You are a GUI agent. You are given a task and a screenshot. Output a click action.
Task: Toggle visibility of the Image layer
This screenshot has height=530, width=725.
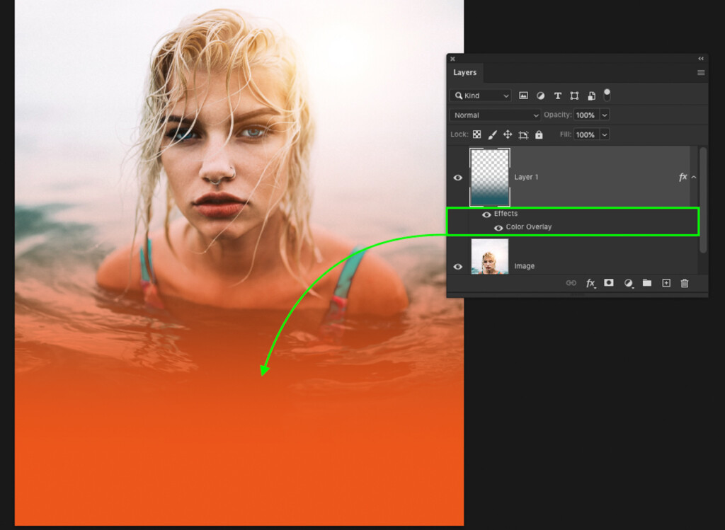(458, 266)
